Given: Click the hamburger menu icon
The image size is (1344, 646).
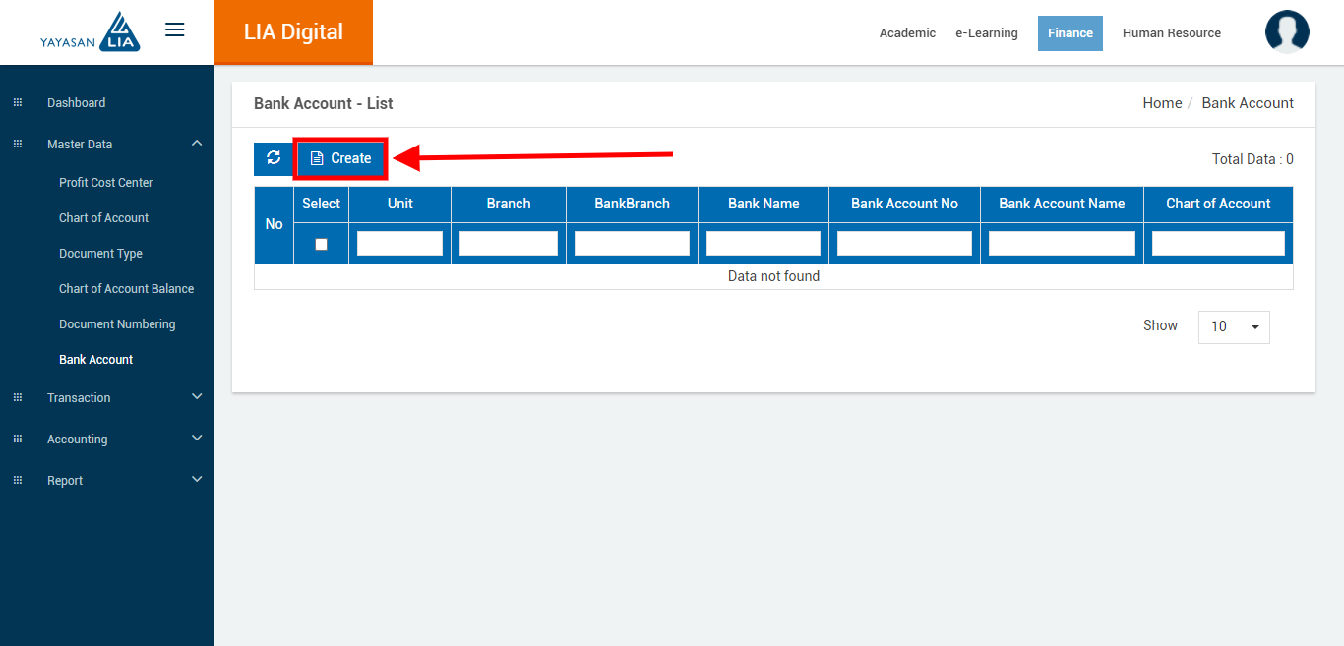Looking at the screenshot, I should click(174, 30).
